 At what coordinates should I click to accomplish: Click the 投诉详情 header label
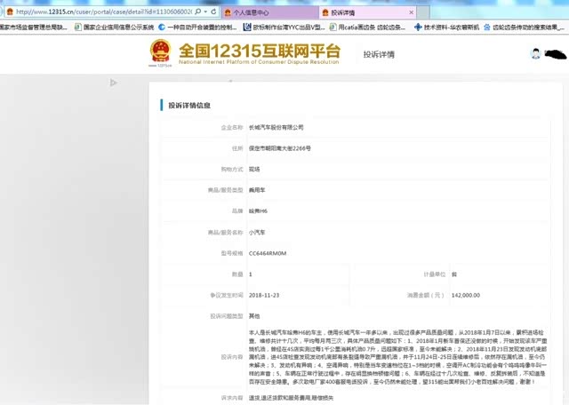[378, 54]
